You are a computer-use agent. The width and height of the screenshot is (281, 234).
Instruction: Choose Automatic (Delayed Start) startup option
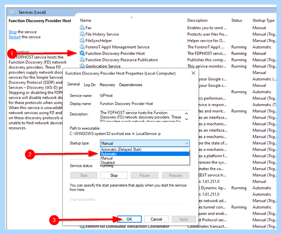coord(145,149)
